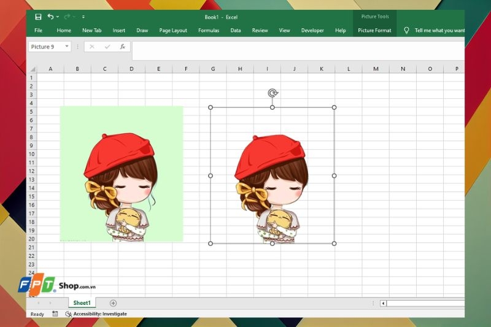Image resolution: width=491 pixels, height=327 pixels.
Task: Click the bottom-right resize handle of selected picture
Action: (334, 244)
